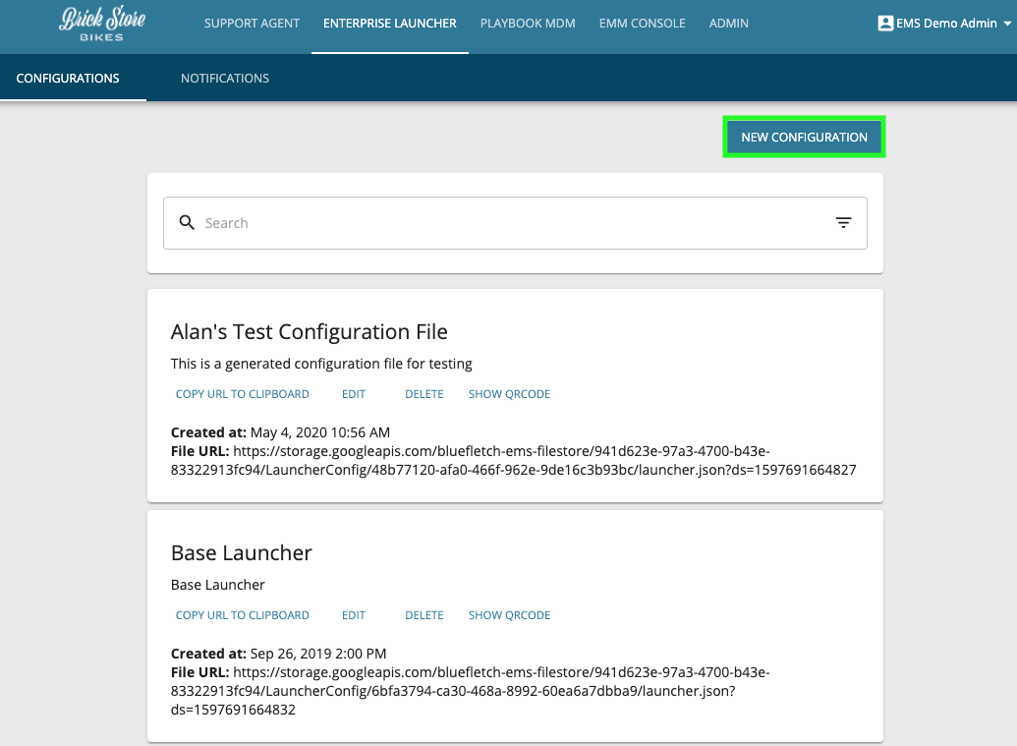
Task: Click the Brick Store Bikes logo
Action: [102, 24]
